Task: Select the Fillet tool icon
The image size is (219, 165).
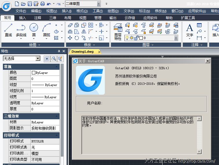Action: pyautogui.click(x=90, y=32)
